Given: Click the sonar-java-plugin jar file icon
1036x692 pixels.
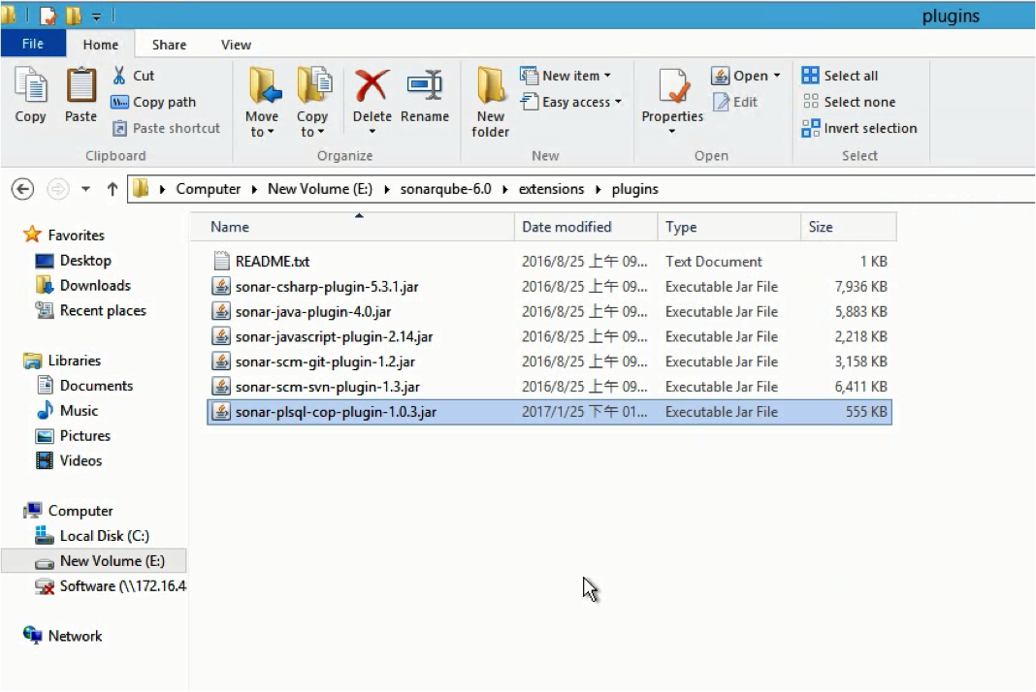Looking at the screenshot, I should pos(221,312).
